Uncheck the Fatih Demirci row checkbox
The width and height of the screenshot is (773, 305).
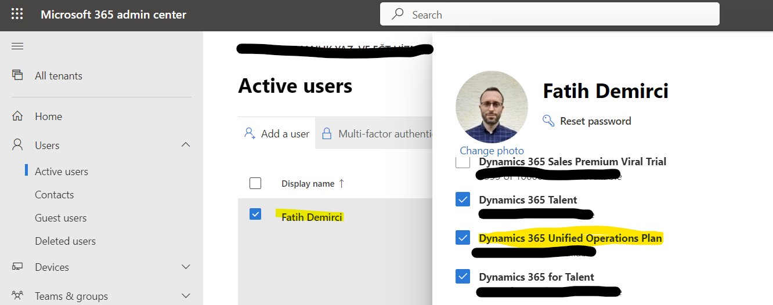pyautogui.click(x=255, y=214)
